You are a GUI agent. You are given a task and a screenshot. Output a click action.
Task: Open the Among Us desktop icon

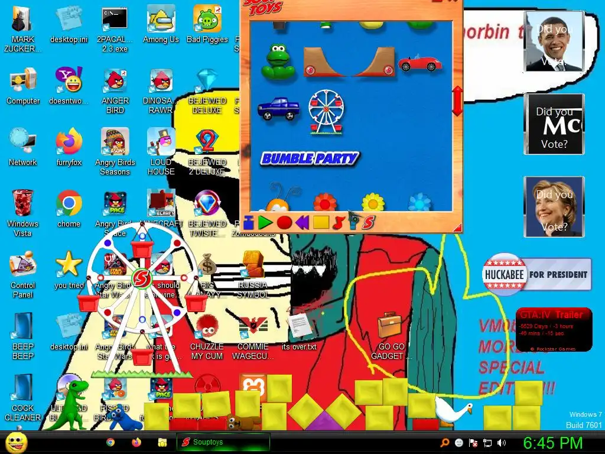coord(161,24)
